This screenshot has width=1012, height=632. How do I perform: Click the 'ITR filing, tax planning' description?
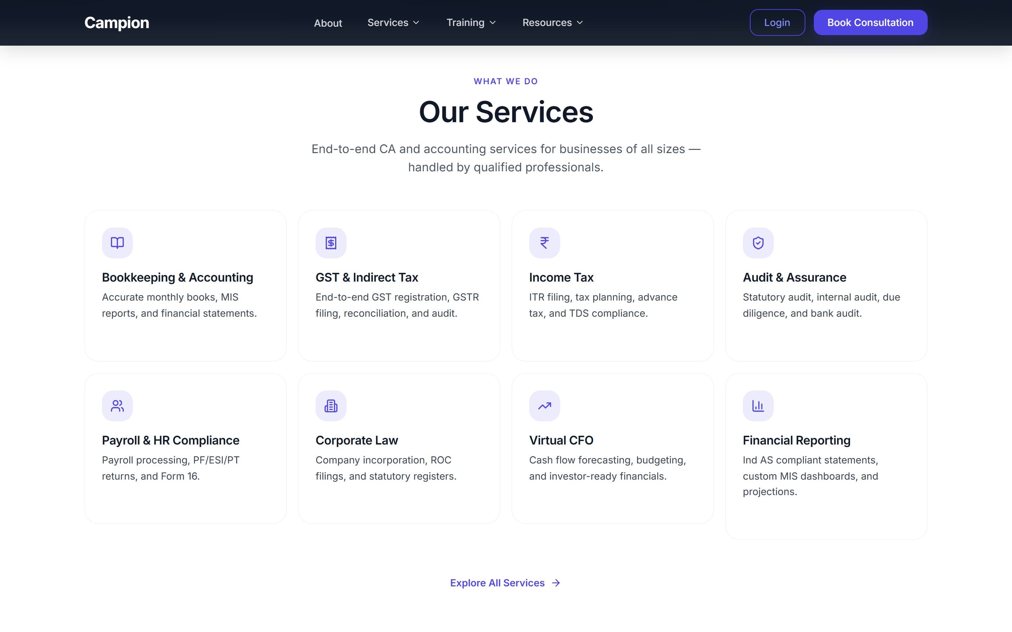click(x=603, y=305)
